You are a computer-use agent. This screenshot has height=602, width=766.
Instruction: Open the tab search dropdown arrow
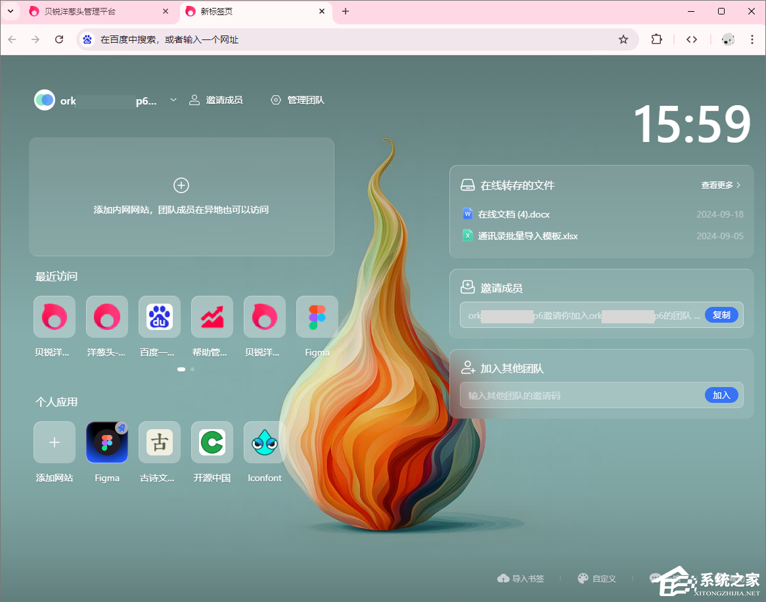pyautogui.click(x=11, y=11)
